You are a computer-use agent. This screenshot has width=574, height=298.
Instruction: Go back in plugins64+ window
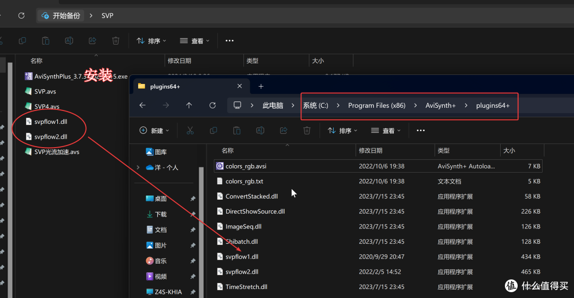[142, 105]
